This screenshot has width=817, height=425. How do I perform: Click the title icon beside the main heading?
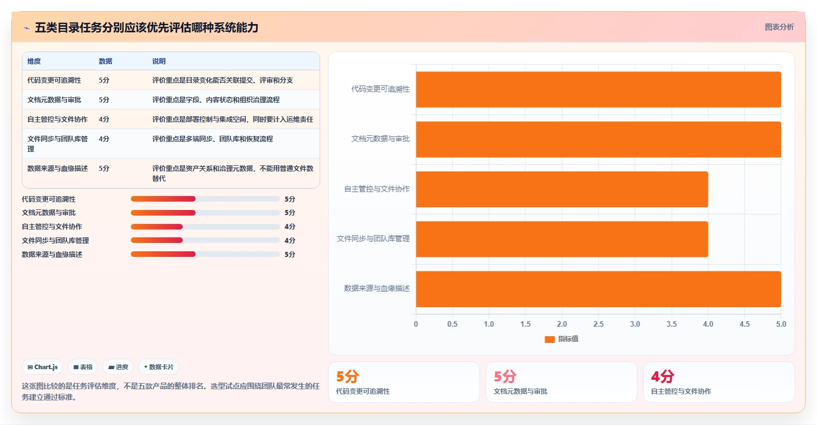26,27
